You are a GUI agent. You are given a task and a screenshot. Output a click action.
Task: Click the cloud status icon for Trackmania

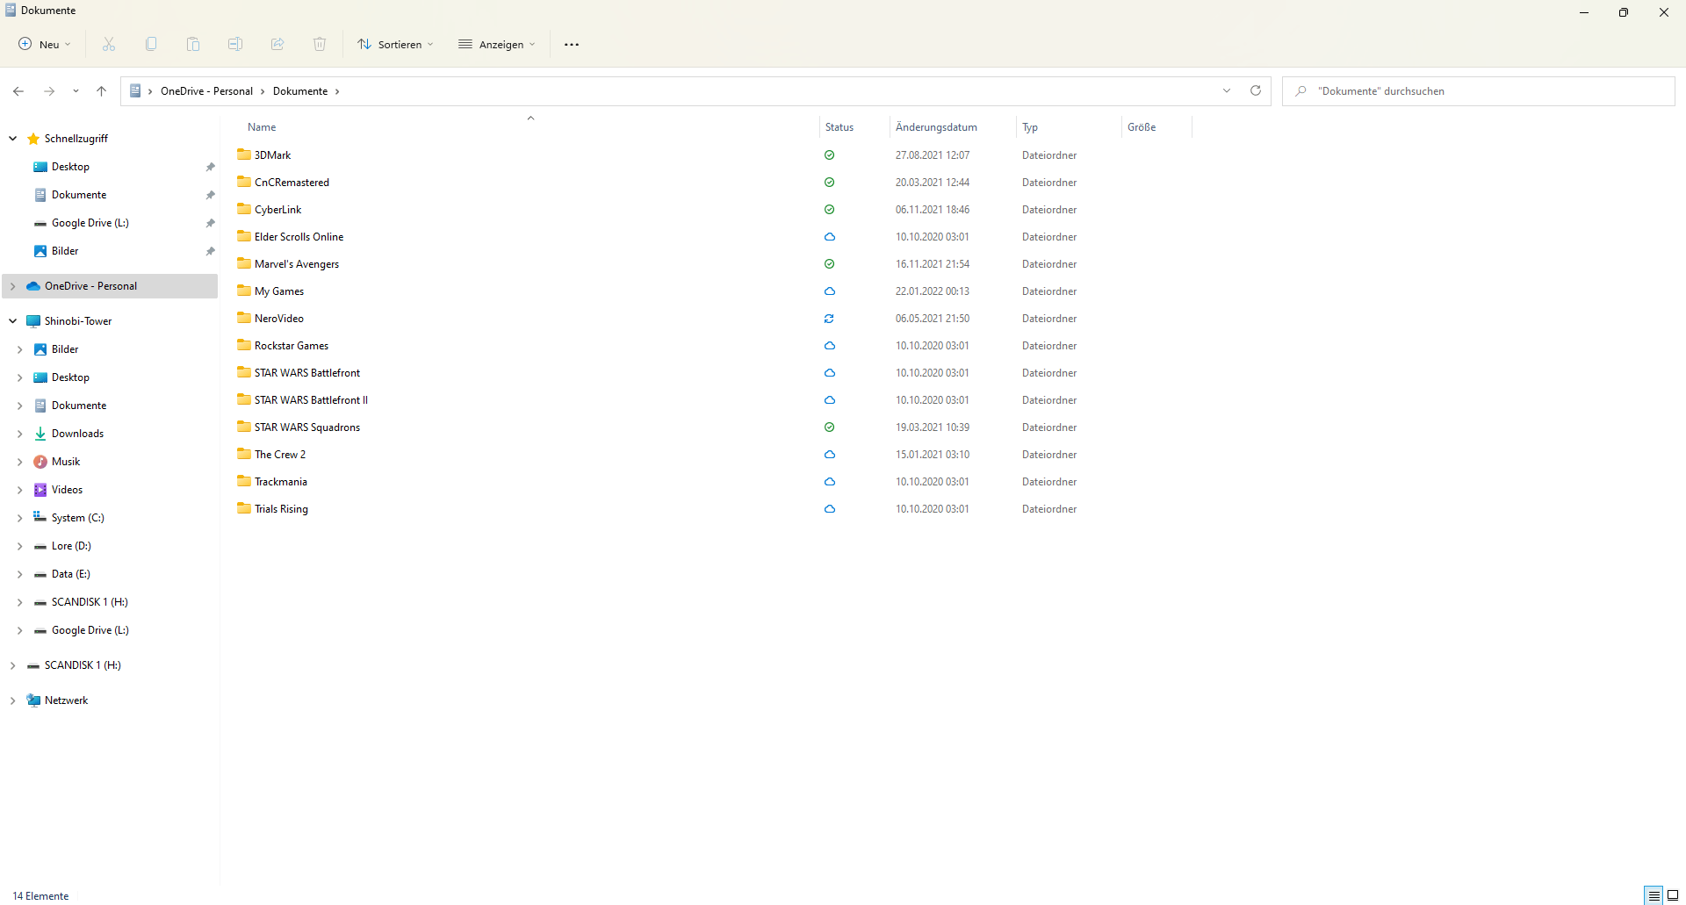[x=829, y=482]
